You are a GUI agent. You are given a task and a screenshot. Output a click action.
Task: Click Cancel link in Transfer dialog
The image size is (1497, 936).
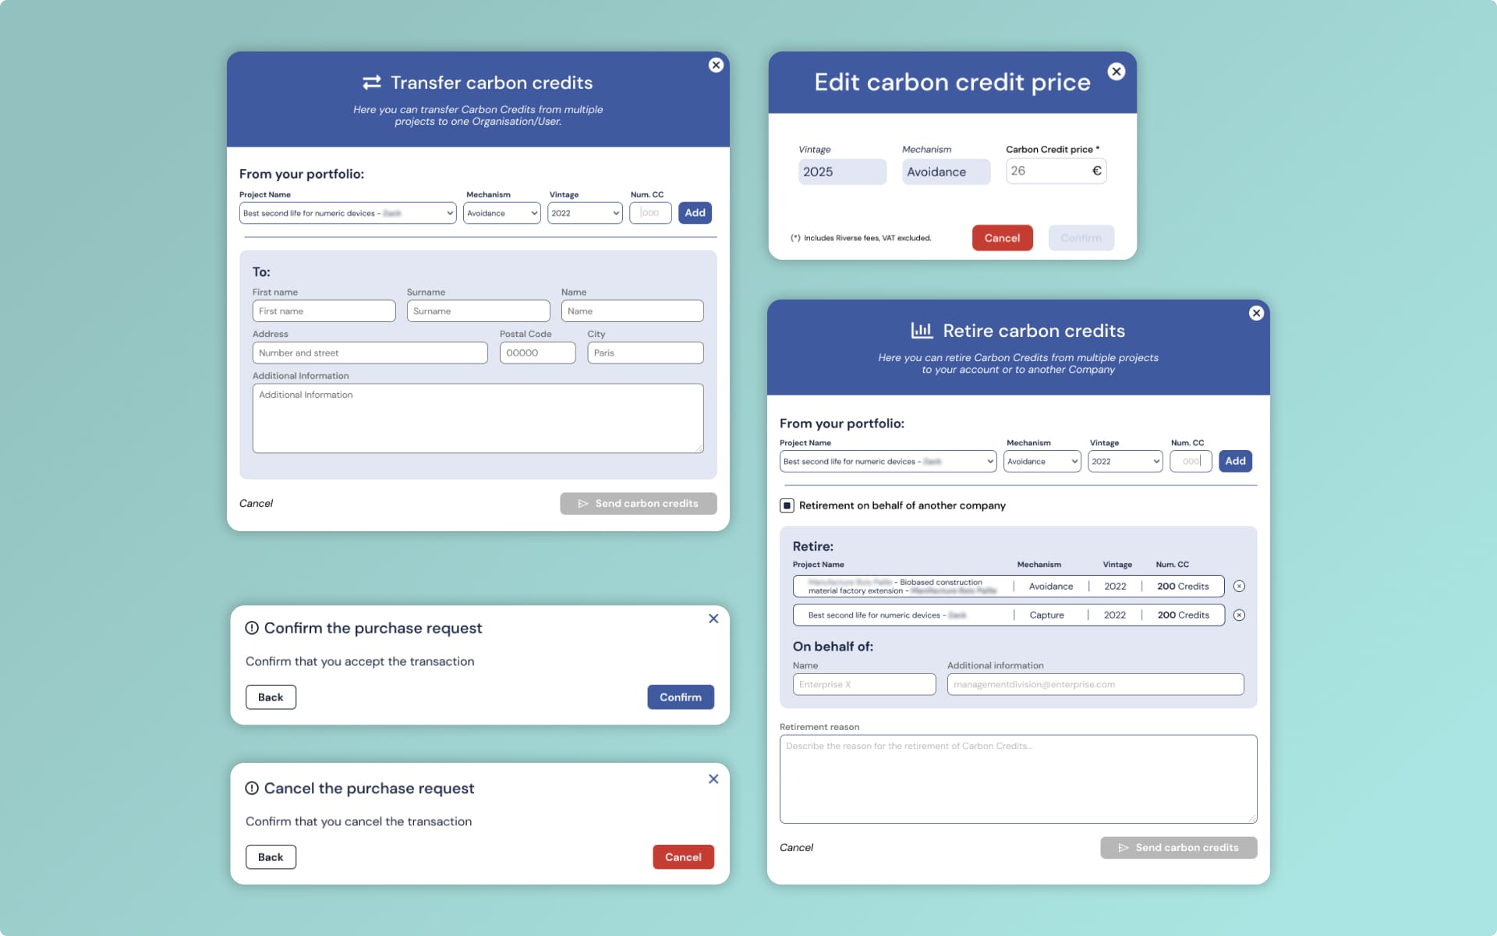256,504
